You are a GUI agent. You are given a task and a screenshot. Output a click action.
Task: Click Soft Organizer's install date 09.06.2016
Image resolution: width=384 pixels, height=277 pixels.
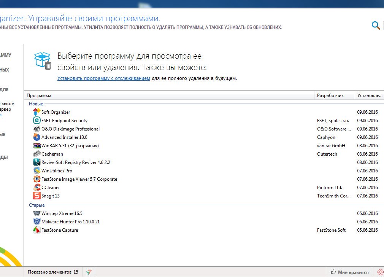(x=367, y=112)
